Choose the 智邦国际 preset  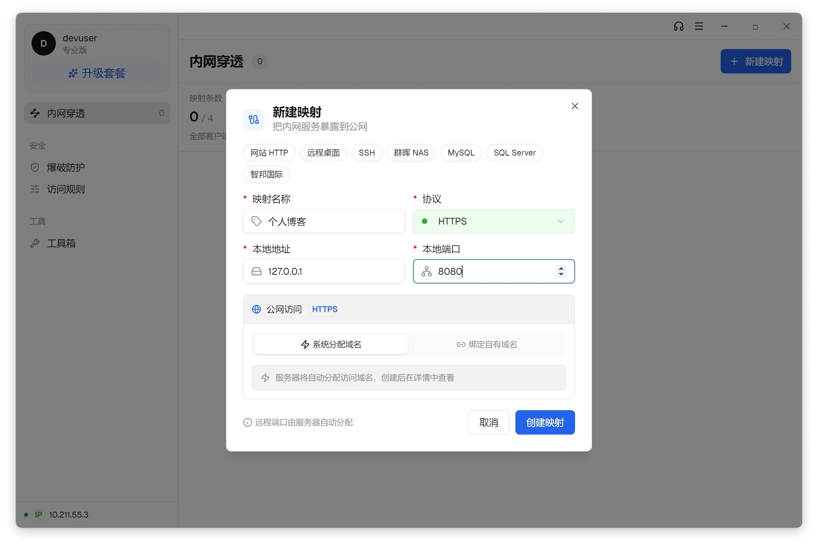pos(267,174)
